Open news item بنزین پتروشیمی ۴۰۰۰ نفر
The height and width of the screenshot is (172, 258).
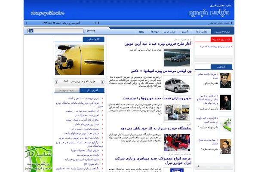[83, 98]
